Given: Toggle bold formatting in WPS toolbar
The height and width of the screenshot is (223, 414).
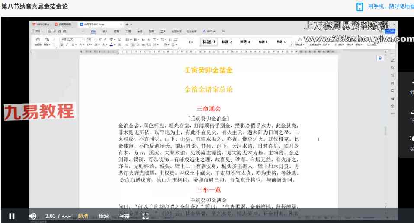Looking at the screenshot, I should [62, 44].
